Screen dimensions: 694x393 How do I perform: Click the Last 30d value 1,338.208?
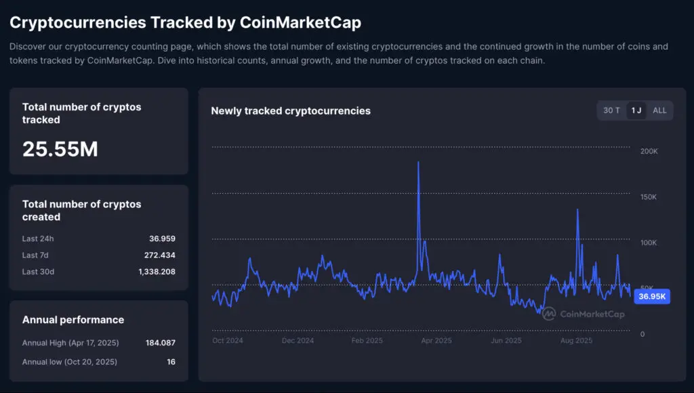[x=156, y=271]
